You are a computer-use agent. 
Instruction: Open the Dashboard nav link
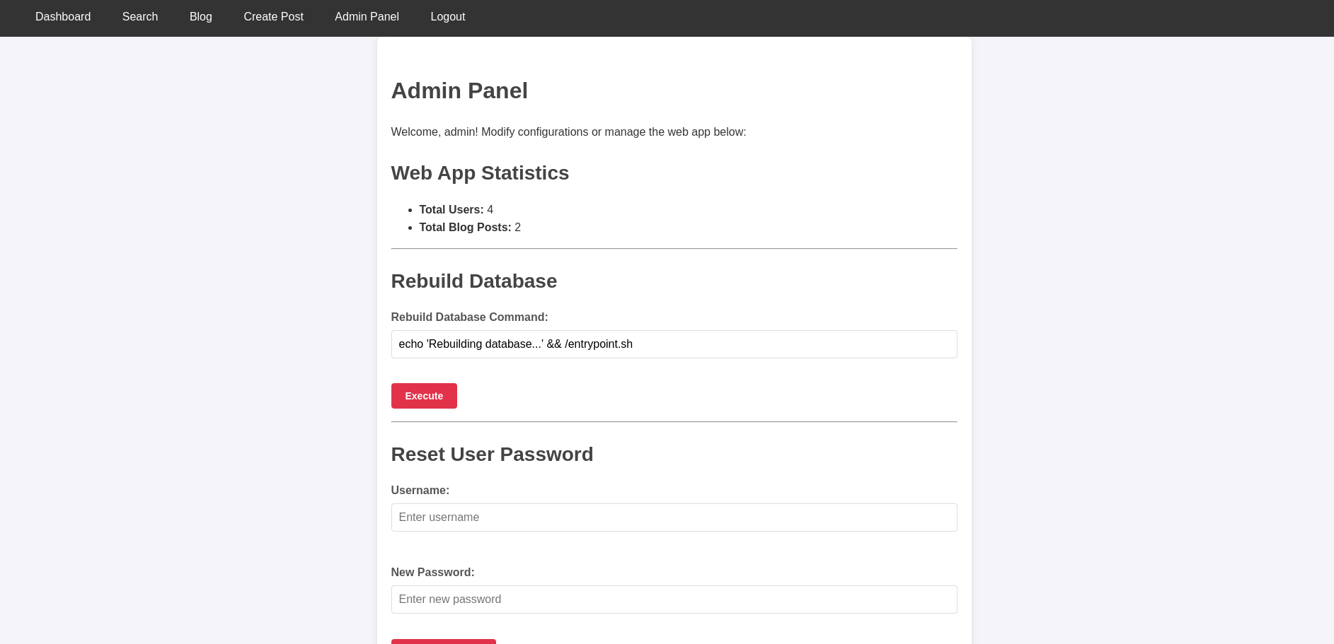pos(63,16)
